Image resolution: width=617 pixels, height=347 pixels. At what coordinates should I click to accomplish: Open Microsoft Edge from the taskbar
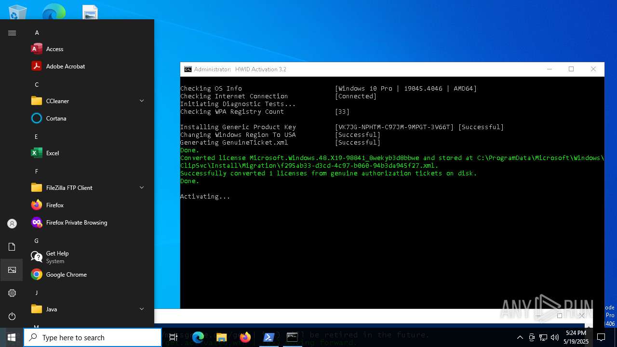pos(198,337)
